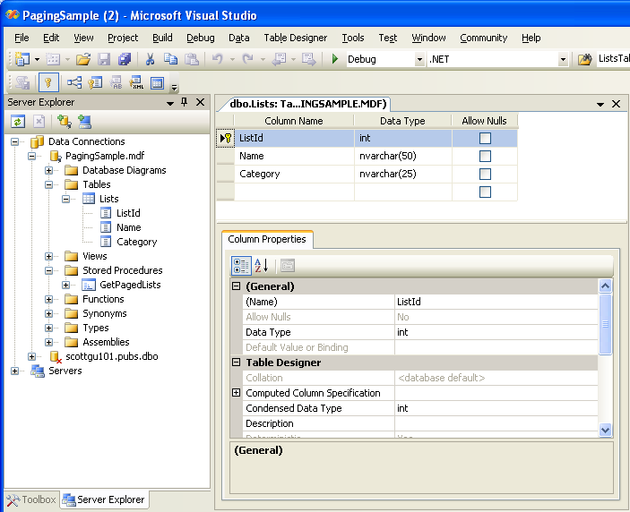
Task: Select the dbo.Lists table designer tab
Action: (x=307, y=104)
